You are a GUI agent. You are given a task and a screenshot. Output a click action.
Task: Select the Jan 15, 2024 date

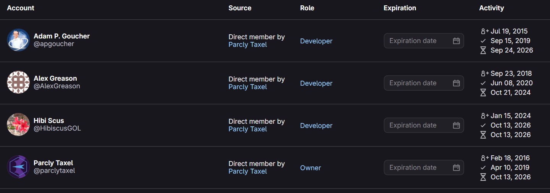(511, 116)
